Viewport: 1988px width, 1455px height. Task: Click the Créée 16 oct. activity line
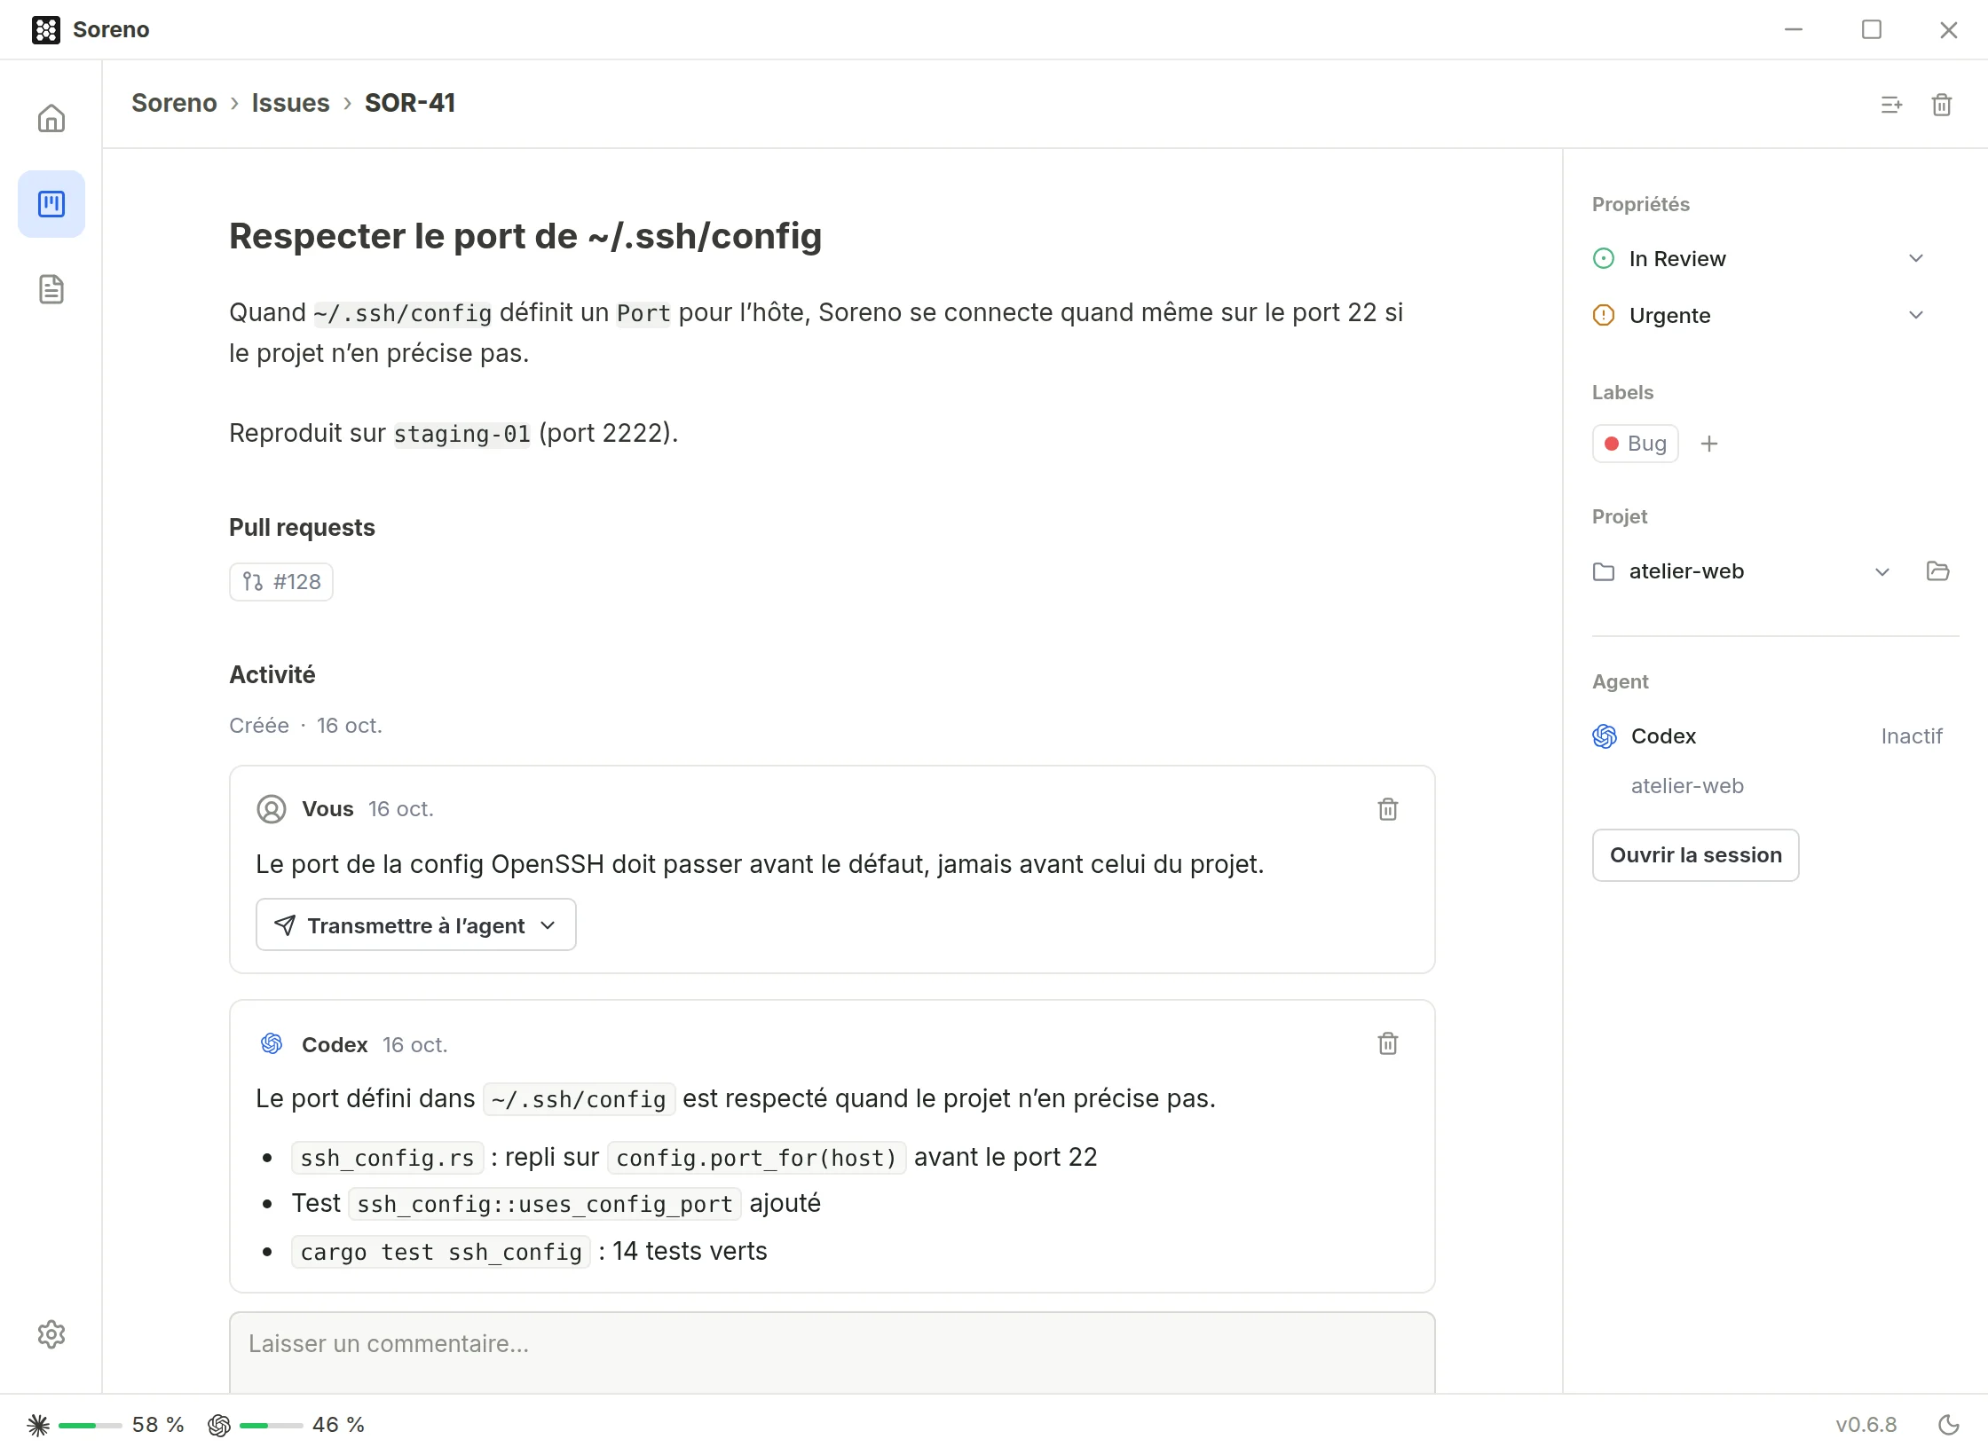(305, 726)
